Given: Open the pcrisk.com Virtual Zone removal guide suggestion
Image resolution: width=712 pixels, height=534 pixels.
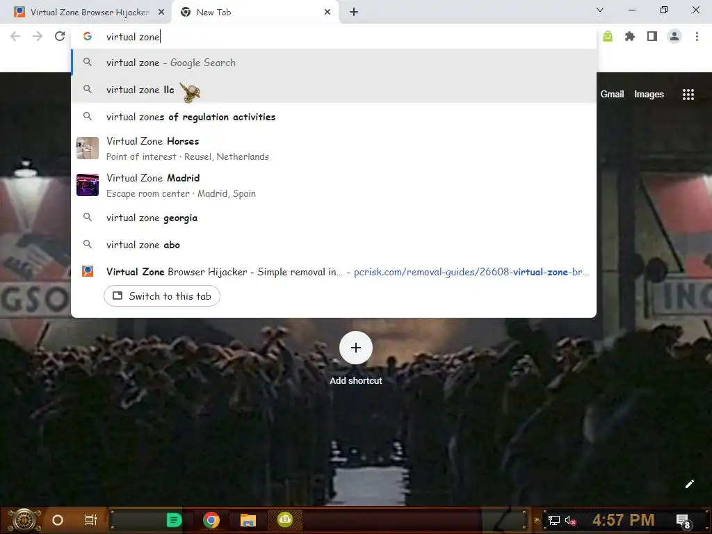Looking at the screenshot, I should [x=333, y=272].
